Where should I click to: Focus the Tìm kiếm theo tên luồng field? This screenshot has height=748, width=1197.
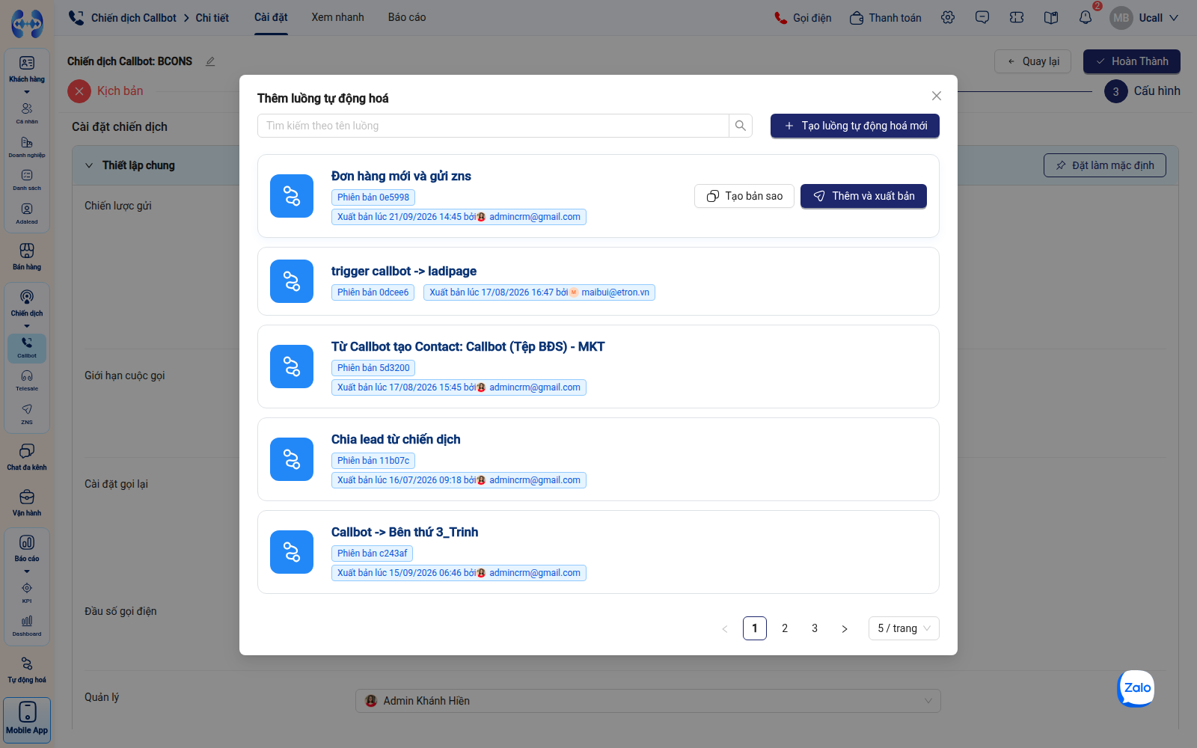[x=493, y=126]
